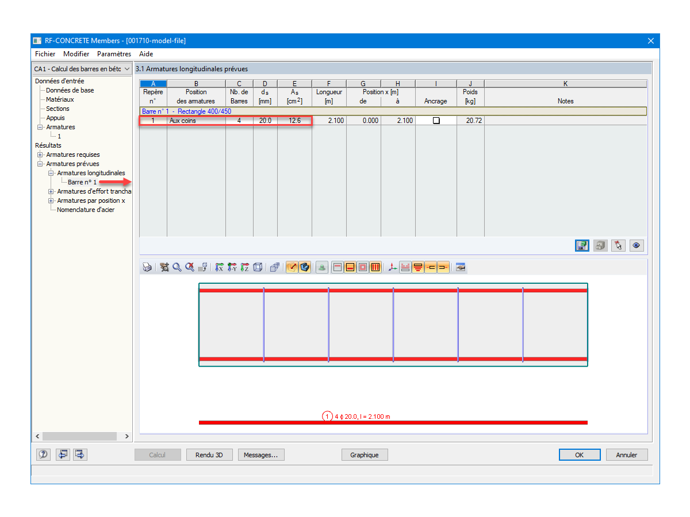The image size is (690, 517).
Task: Click the table export to disk icon
Action: click(x=582, y=245)
